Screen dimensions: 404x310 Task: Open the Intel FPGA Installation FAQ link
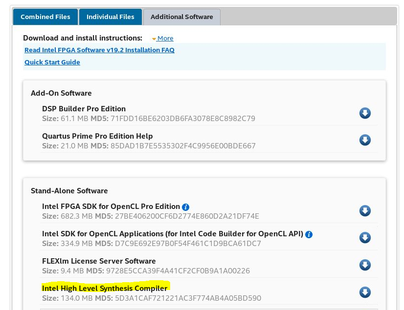99,50
